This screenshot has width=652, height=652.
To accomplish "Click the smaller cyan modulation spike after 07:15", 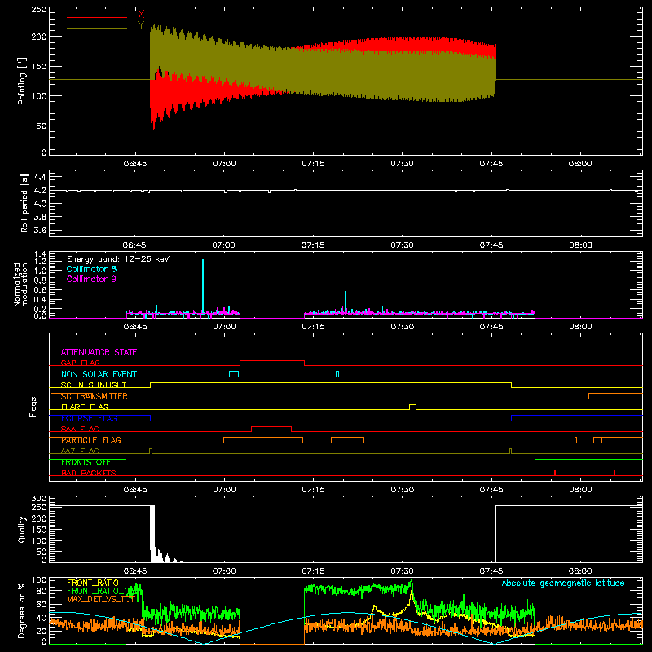I will [x=346, y=301].
